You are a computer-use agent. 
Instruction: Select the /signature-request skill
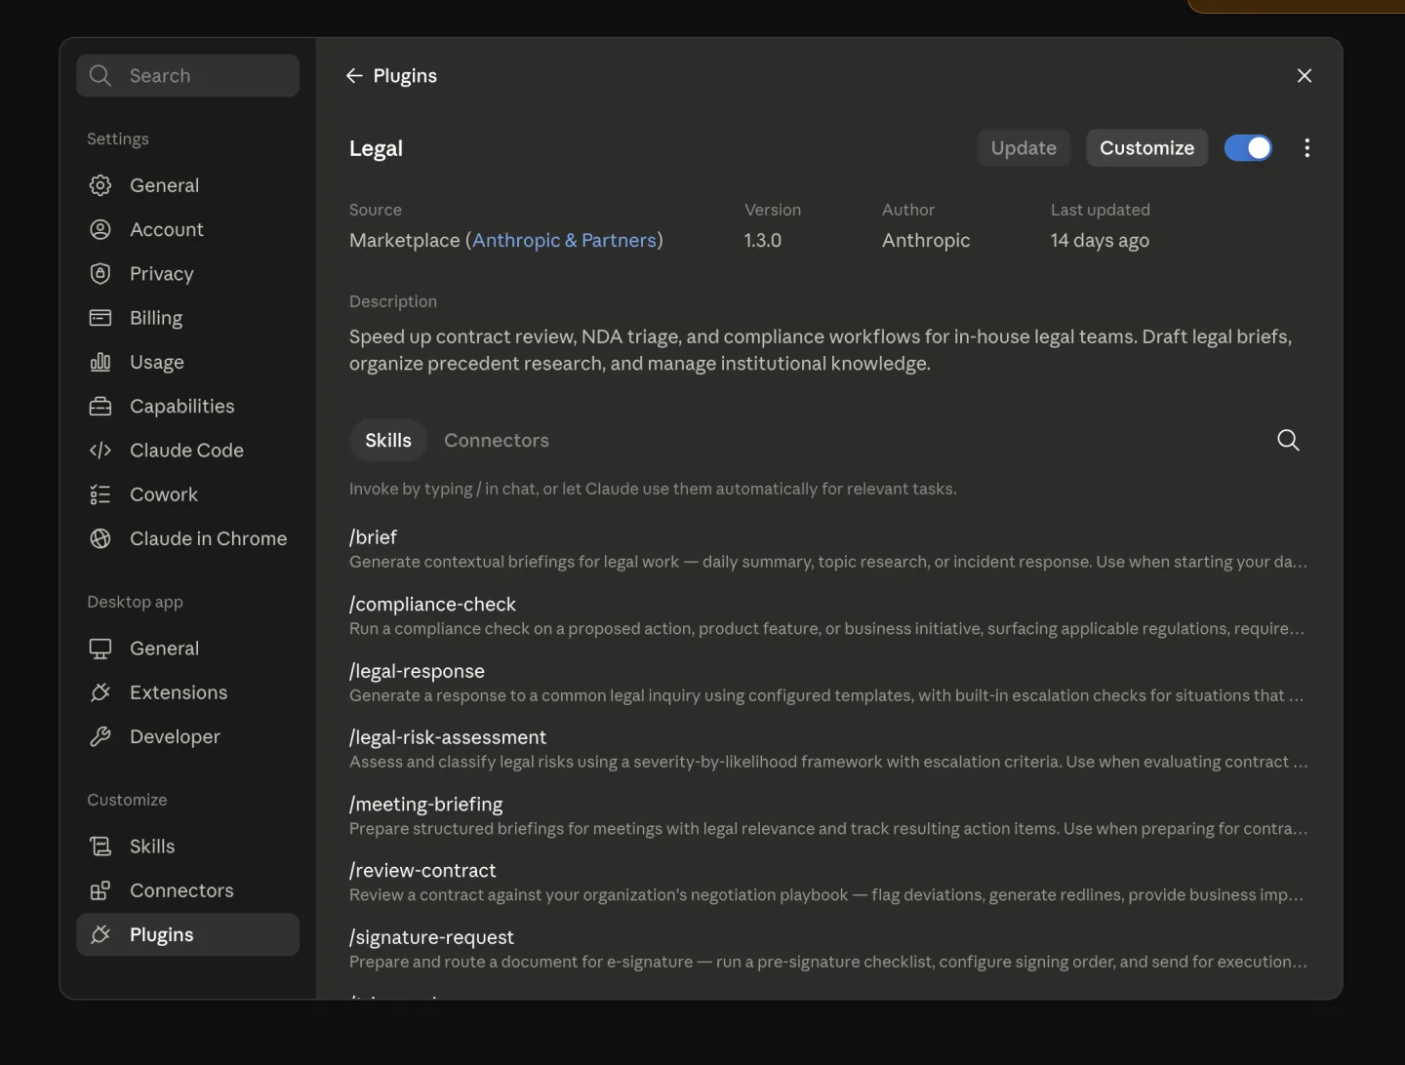point(828,948)
